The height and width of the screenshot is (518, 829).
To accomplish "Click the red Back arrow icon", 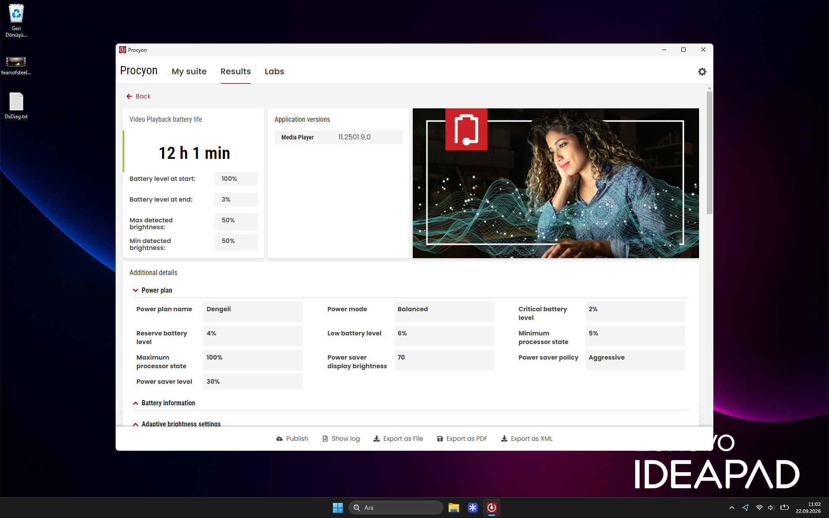I will tap(129, 96).
